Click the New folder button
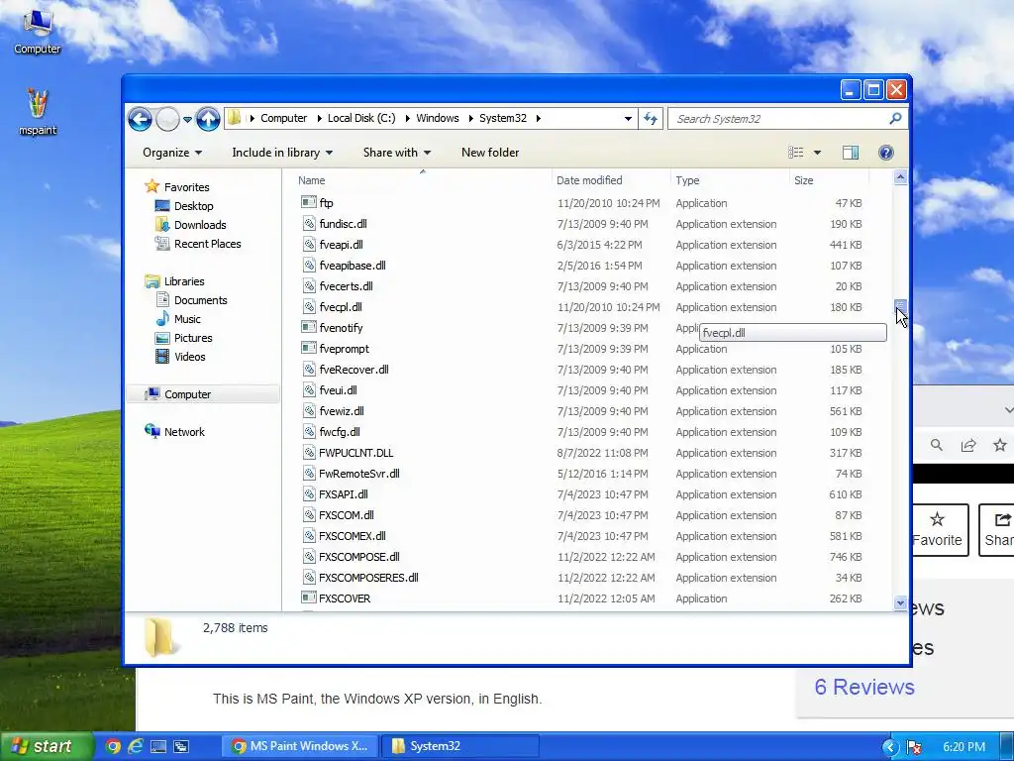This screenshot has width=1014, height=761. coord(489,153)
